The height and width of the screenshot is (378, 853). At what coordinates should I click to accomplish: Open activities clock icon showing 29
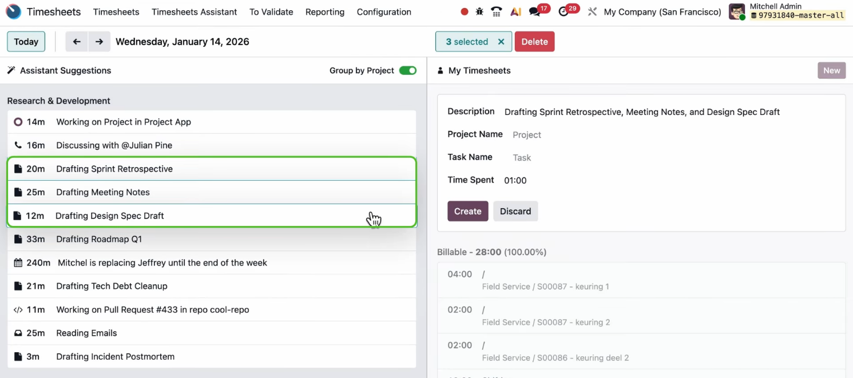(564, 11)
